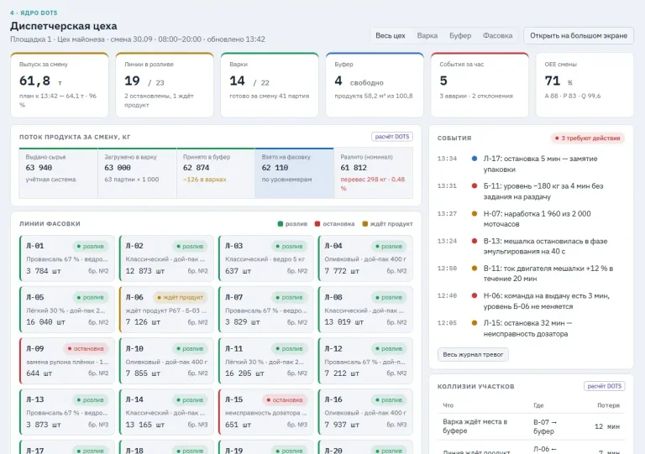The image size is (645, 454).
Task: Open the 'Выпуск за смену' KPI card
Action: 60,85
